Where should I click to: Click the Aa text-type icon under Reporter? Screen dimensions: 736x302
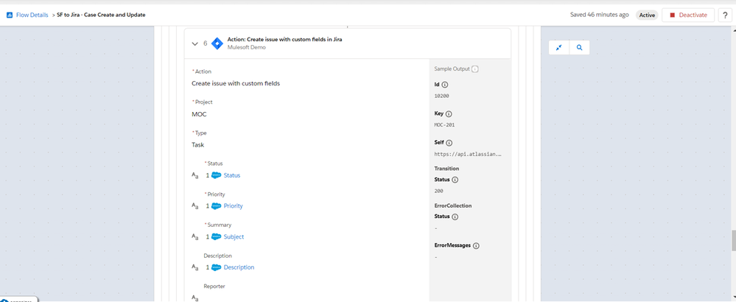195,298
